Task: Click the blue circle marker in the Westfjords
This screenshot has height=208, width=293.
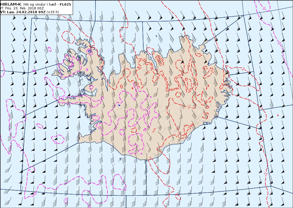Action: tap(89, 51)
